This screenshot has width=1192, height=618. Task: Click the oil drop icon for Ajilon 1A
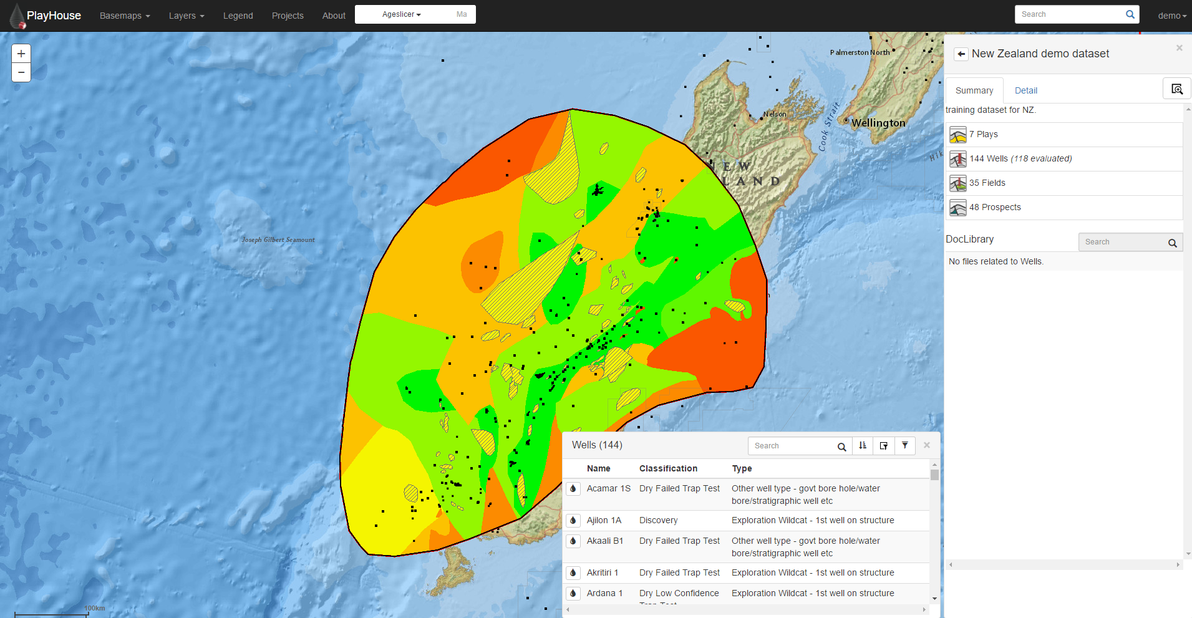pos(573,520)
